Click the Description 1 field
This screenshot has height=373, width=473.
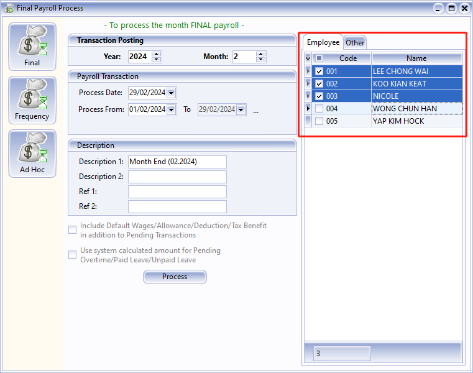pyautogui.click(x=177, y=162)
